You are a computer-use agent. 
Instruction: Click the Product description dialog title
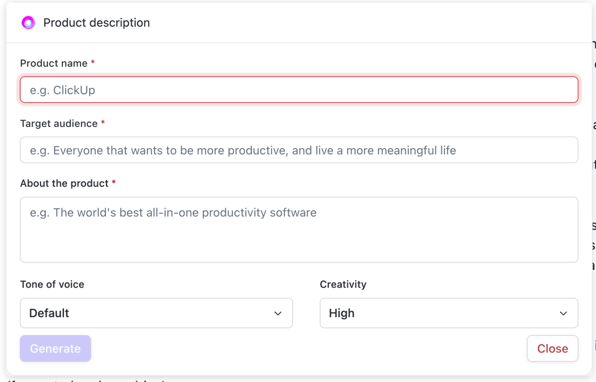tap(96, 23)
